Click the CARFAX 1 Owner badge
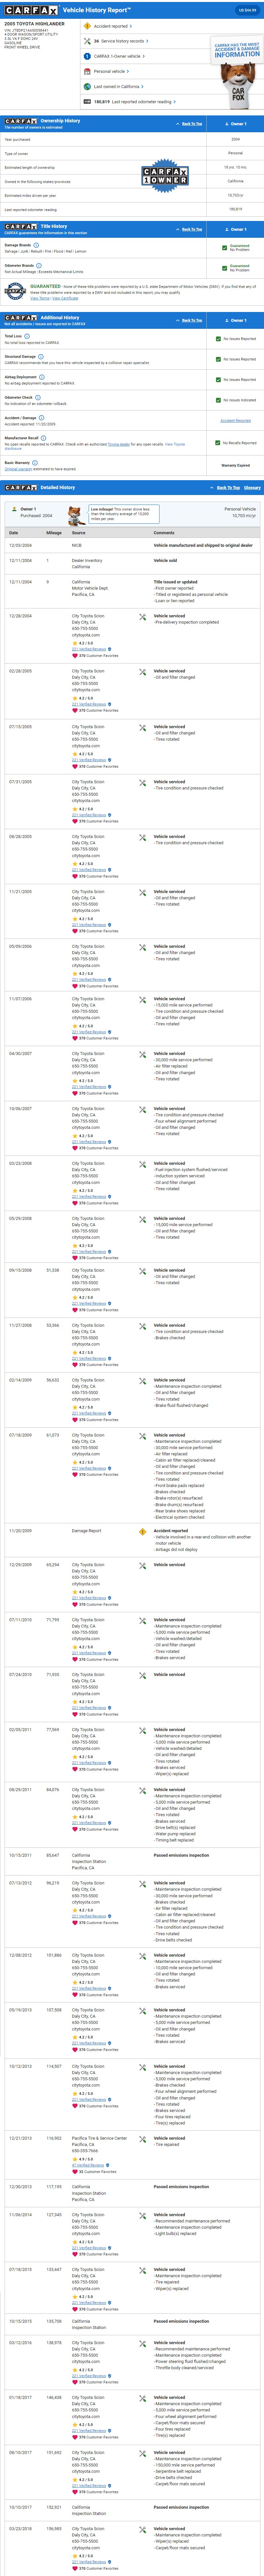Viewport: 264px width, 2576px height. pyautogui.click(x=165, y=176)
